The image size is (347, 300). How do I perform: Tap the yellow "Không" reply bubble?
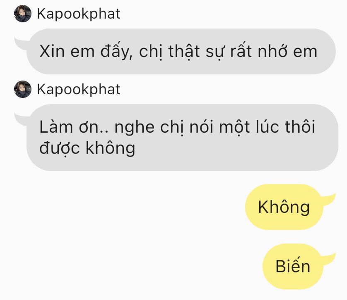coord(284,207)
